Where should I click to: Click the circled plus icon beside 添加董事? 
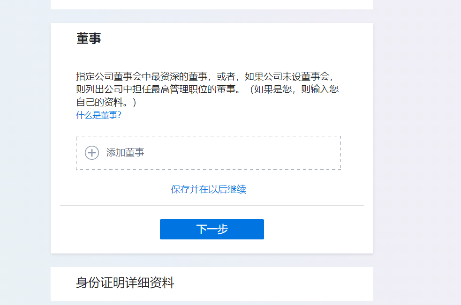click(x=92, y=153)
